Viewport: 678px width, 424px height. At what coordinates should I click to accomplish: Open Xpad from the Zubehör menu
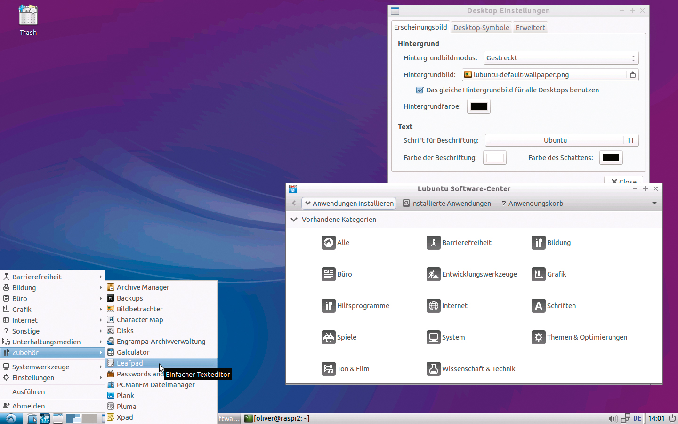pyautogui.click(x=161, y=417)
